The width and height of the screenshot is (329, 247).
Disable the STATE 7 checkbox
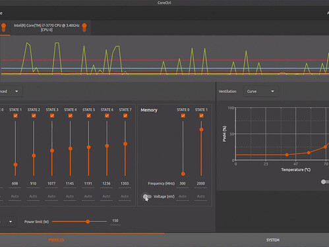point(125,115)
